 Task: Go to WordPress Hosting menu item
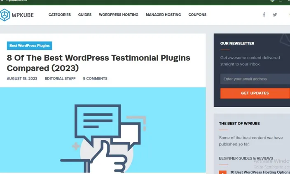[x=119, y=14]
